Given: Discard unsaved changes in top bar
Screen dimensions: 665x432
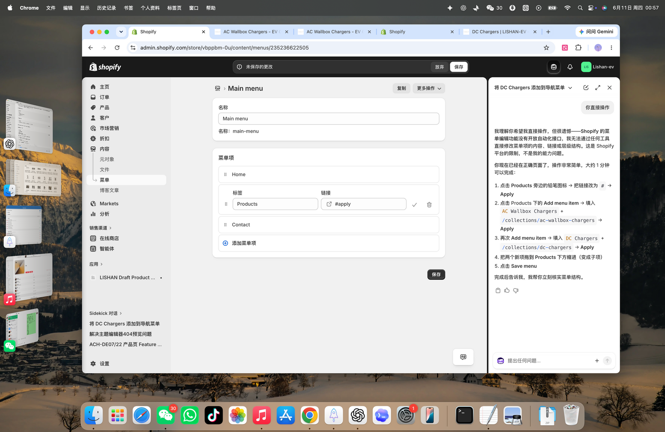Looking at the screenshot, I should 439,67.
